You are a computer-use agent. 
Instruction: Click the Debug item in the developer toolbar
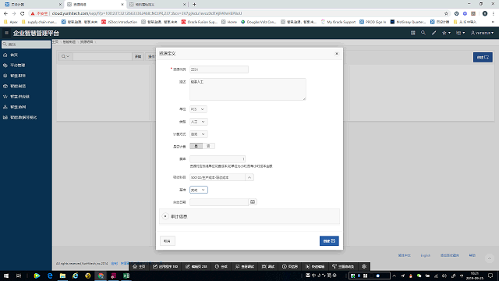pyautogui.click(x=268, y=267)
